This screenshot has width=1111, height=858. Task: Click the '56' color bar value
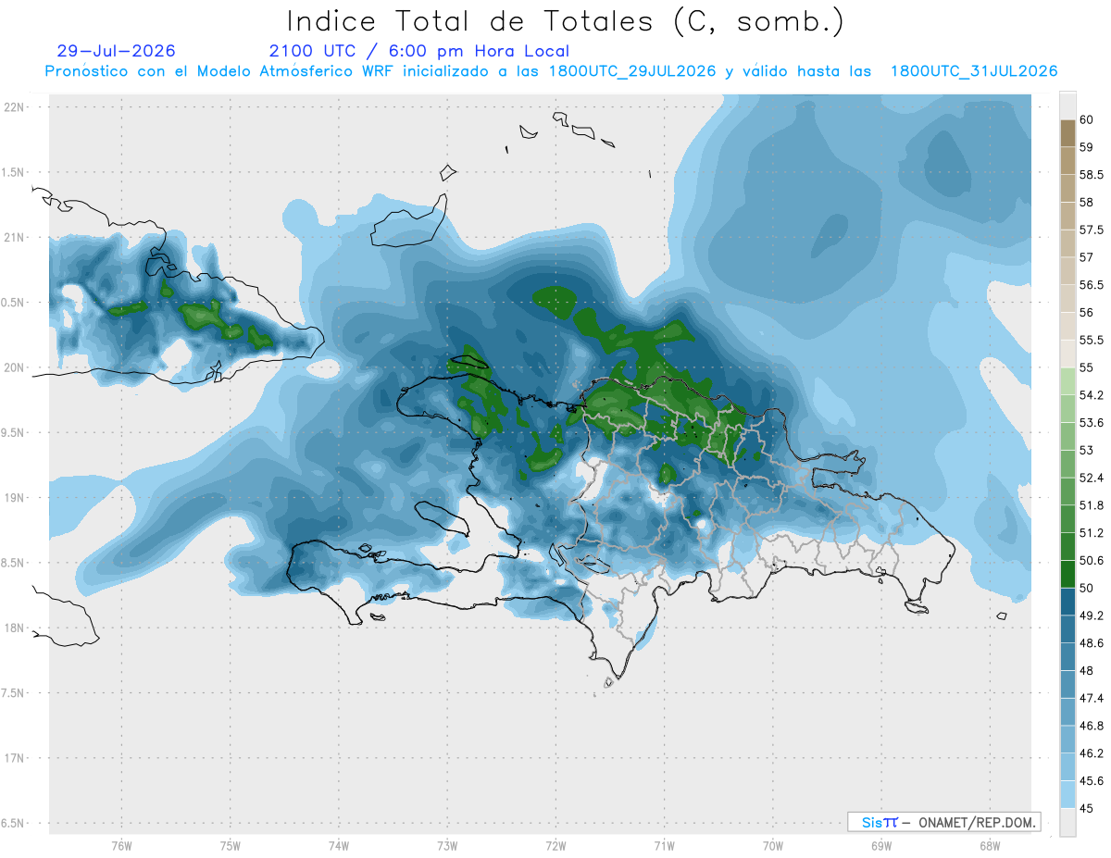(1087, 313)
